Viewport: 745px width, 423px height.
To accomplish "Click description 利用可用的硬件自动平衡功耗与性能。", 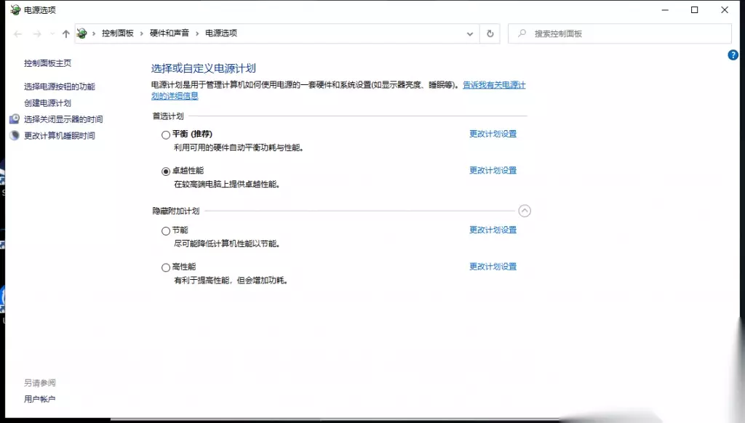I will click(239, 148).
